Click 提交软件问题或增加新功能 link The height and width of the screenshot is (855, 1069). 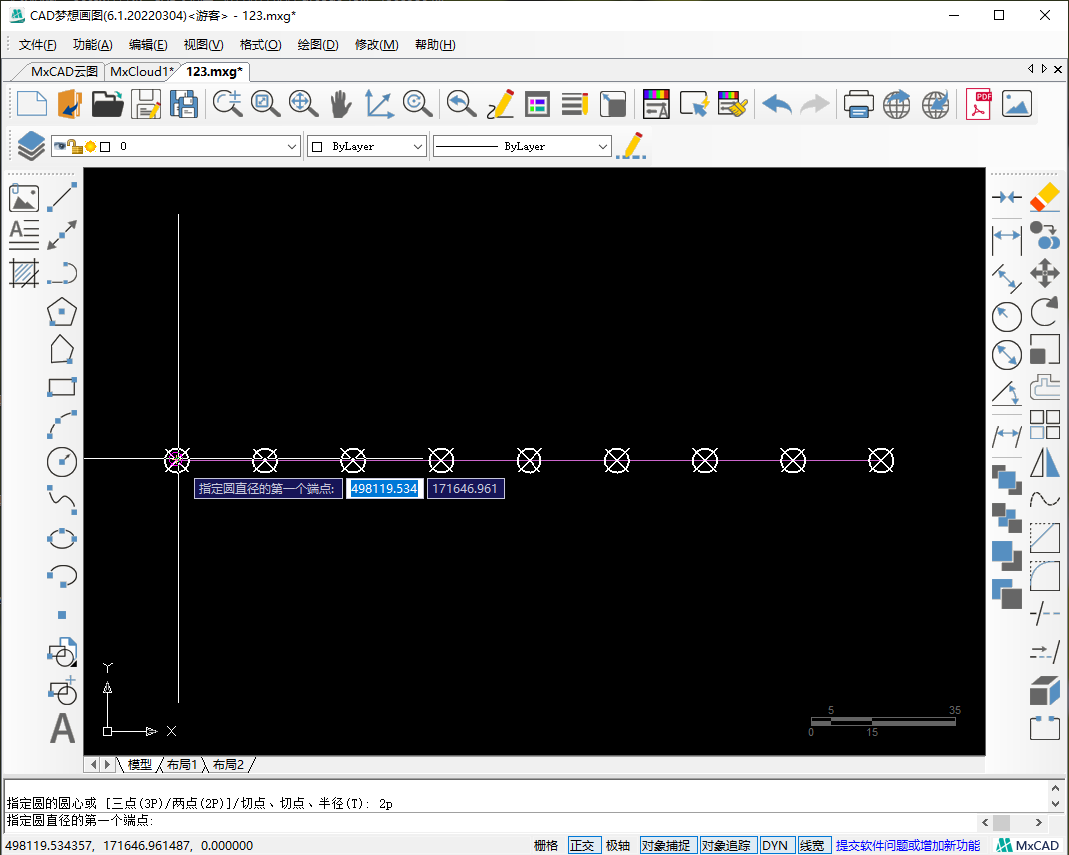tap(907, 845)
